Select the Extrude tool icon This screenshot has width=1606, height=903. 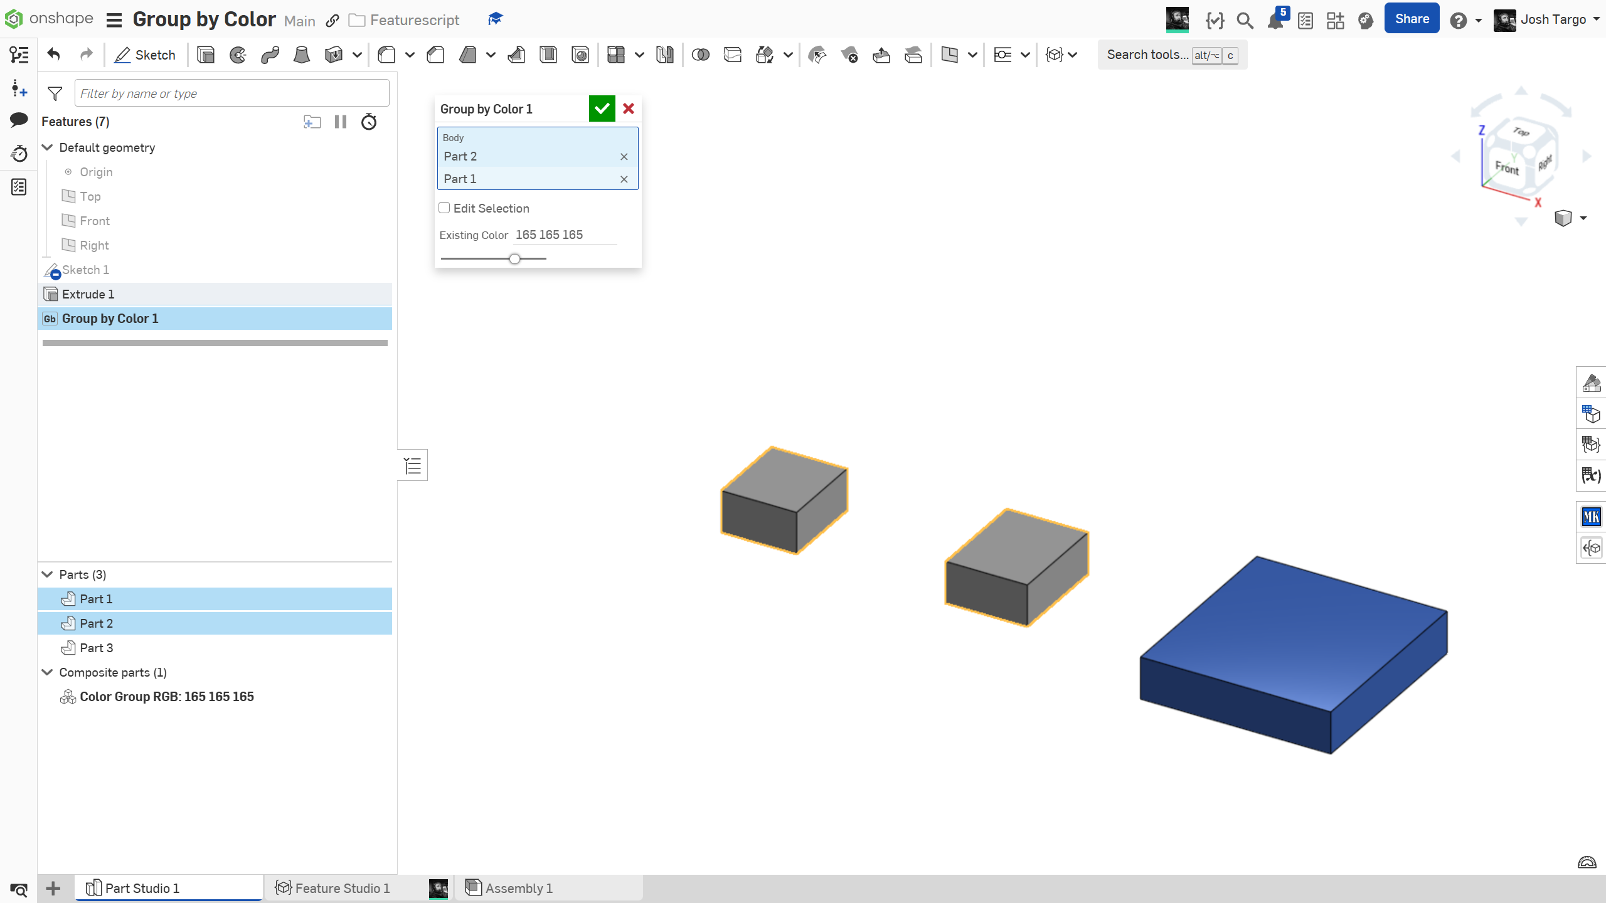206,55
